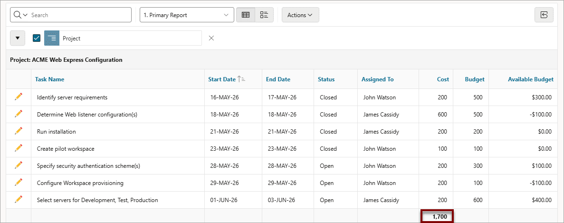
Task: Select the 'Run installation' task cell
Action: coord(118,132)
